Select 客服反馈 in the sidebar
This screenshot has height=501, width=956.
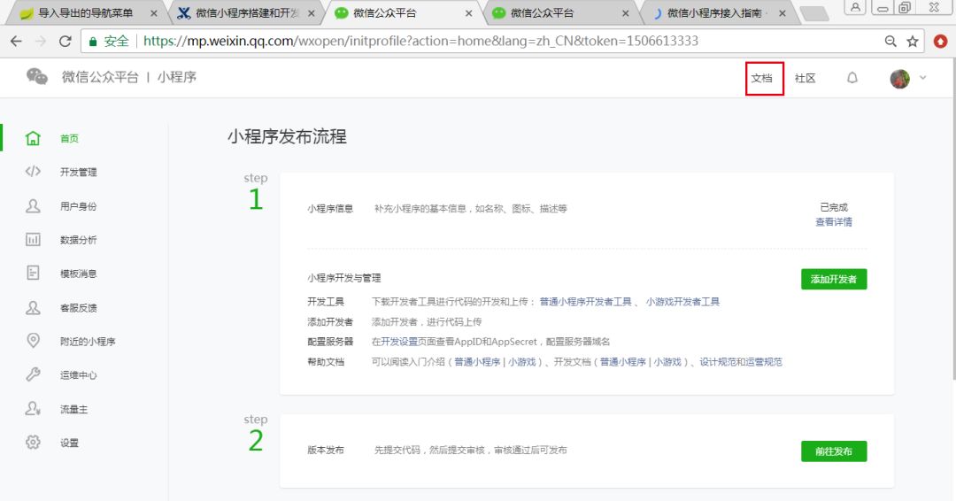pos(79,308)
